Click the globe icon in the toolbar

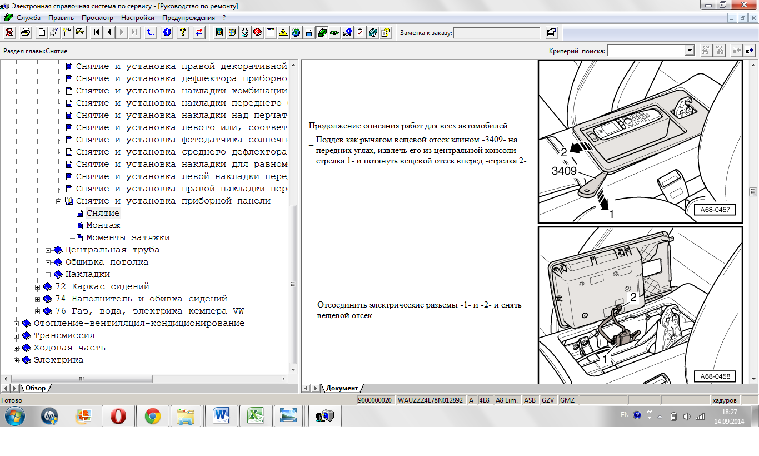pyautogui.click(x=296, y=32)
